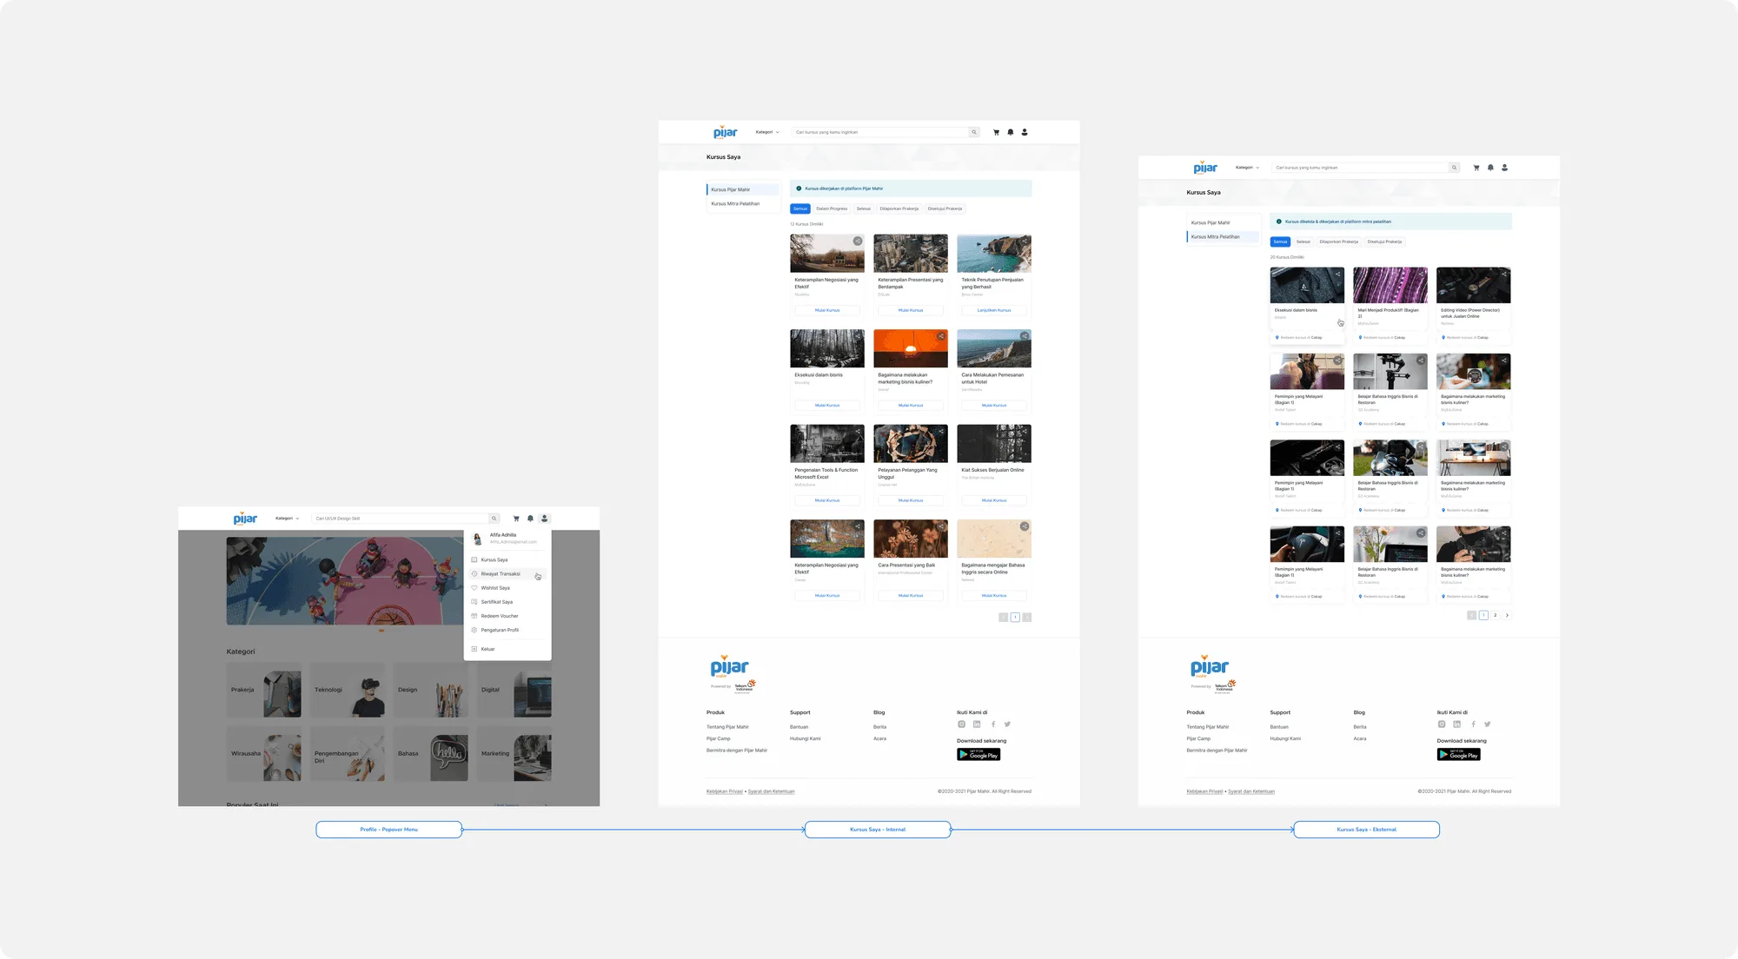The image size is (1738, 959).
Task: Start 'Pengenalan Tools & Function Microsoft Excel' via Mulai Kursus
Action: 827,500
